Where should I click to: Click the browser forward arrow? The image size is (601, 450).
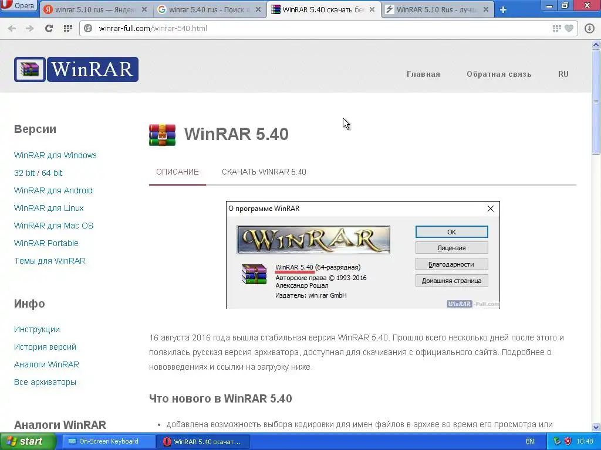[29, 28]
